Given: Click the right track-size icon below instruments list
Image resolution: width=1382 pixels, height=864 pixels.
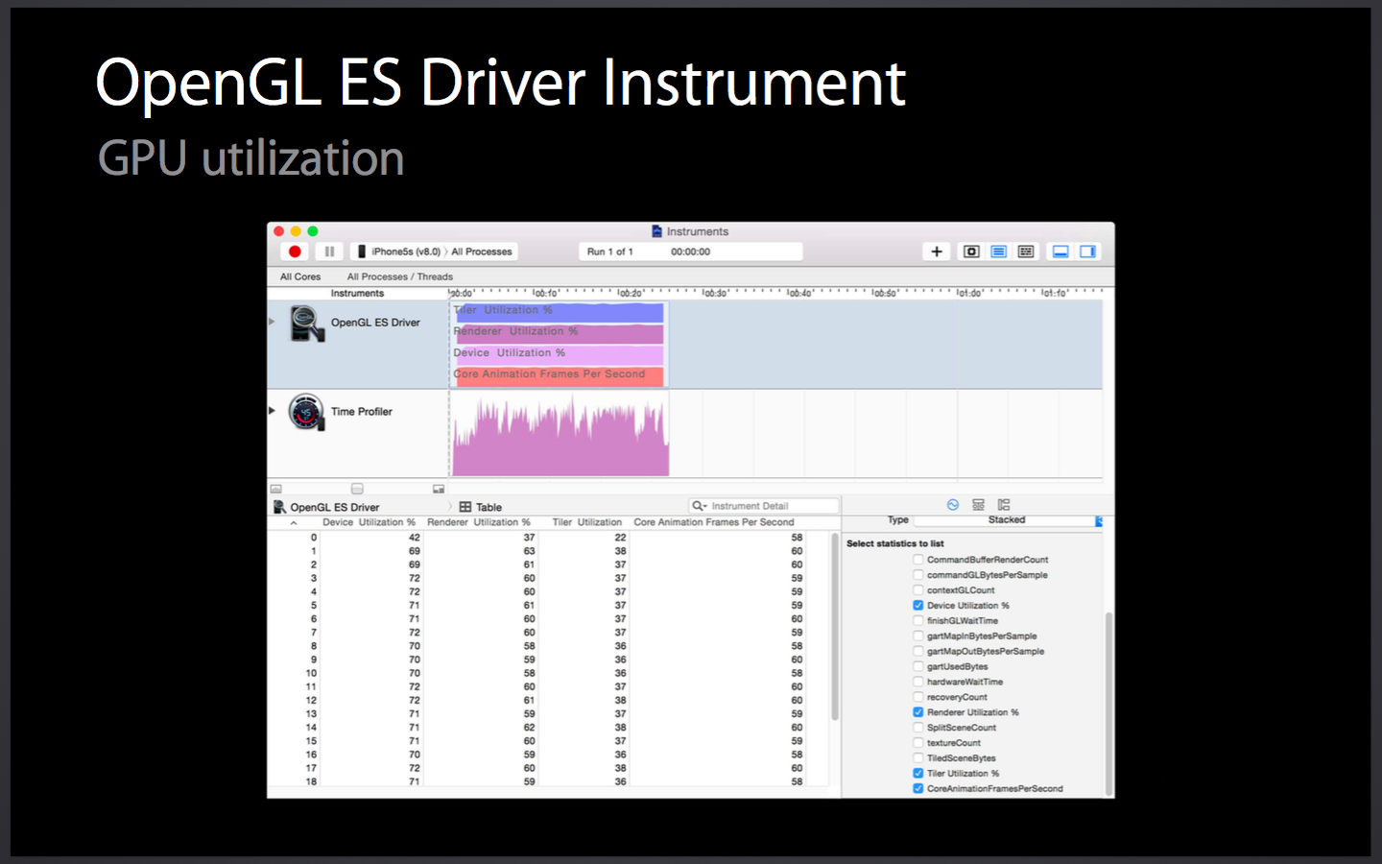Looking at the screenshot, I should click(439, 489).
